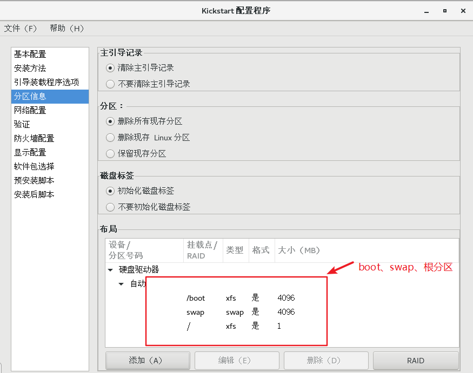Open 软件包选择 section

(x=50, y=166)
